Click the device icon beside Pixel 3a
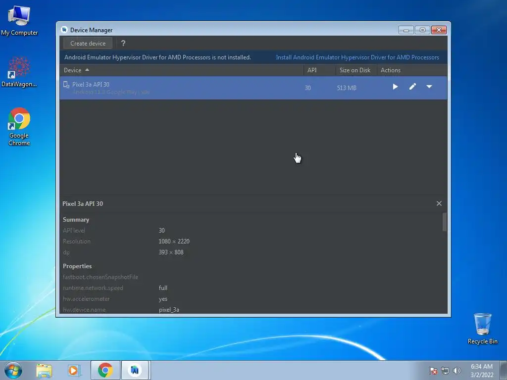Image resolution: width=507 pixels, height=380 pixels. (66, 85)
